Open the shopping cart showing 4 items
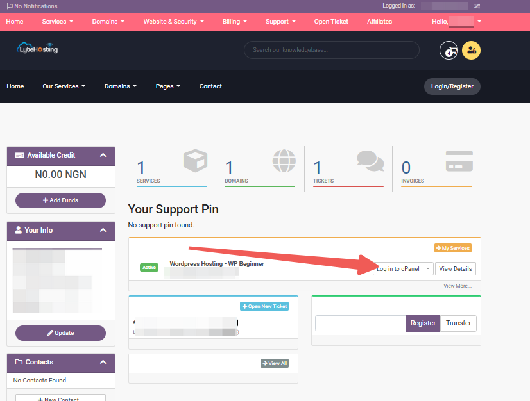530x401 pixels. (x=449, y=50)
